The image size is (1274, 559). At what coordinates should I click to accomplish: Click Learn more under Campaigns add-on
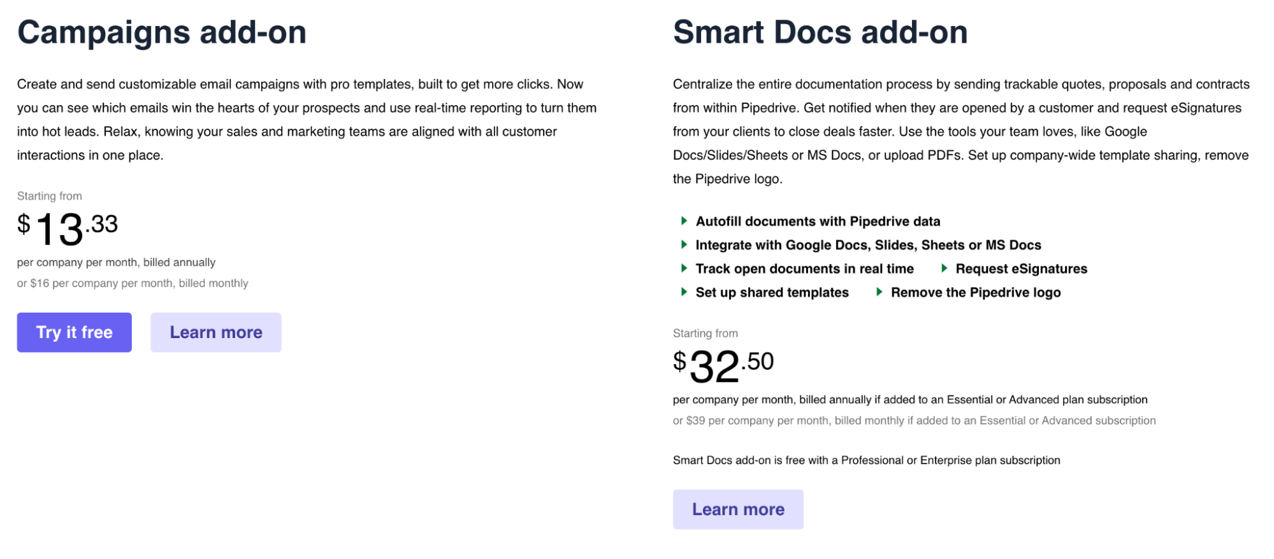point(215,332)
